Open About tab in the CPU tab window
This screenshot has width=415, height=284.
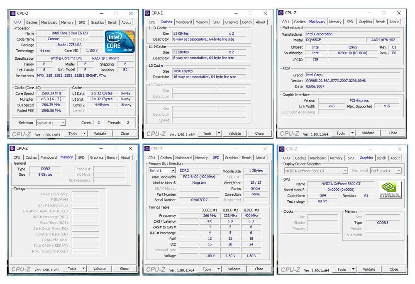[x=126, y=22]
